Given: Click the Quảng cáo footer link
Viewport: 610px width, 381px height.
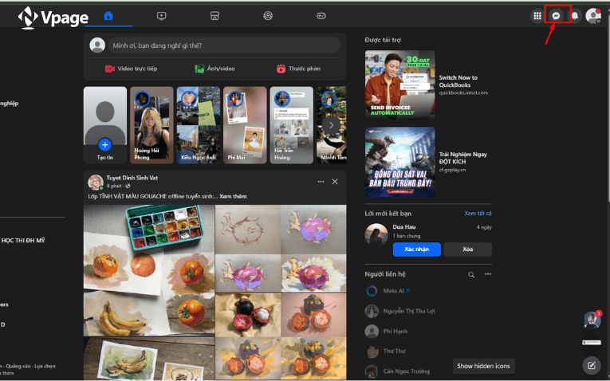Looking at the screenshot, I should coord(18,366).
